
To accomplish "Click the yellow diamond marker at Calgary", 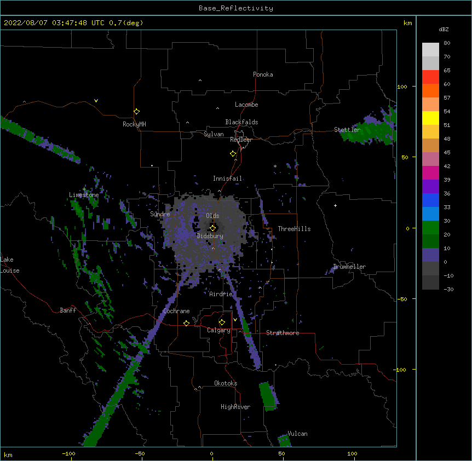I will click(x=222, y=322).
